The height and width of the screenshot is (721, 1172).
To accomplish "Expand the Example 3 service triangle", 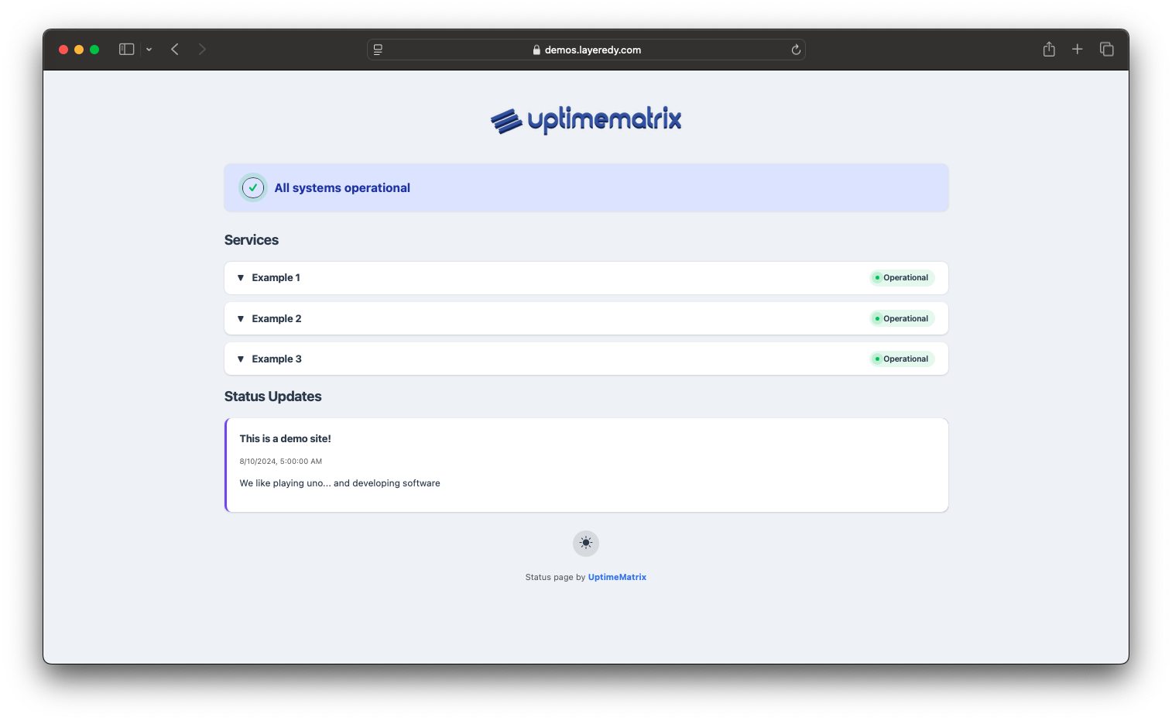I will coord(241,359).
